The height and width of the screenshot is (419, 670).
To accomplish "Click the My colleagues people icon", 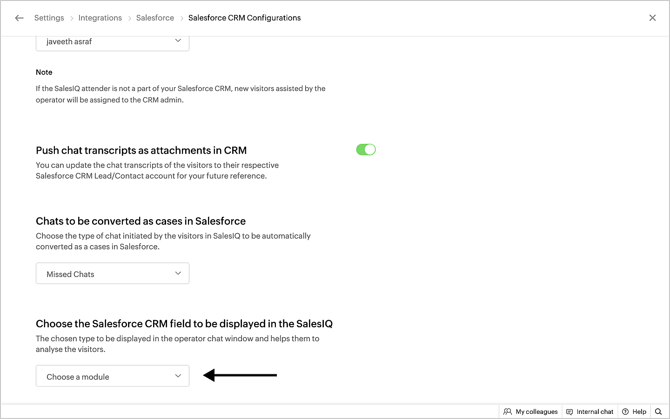I will tap(508, 412).
